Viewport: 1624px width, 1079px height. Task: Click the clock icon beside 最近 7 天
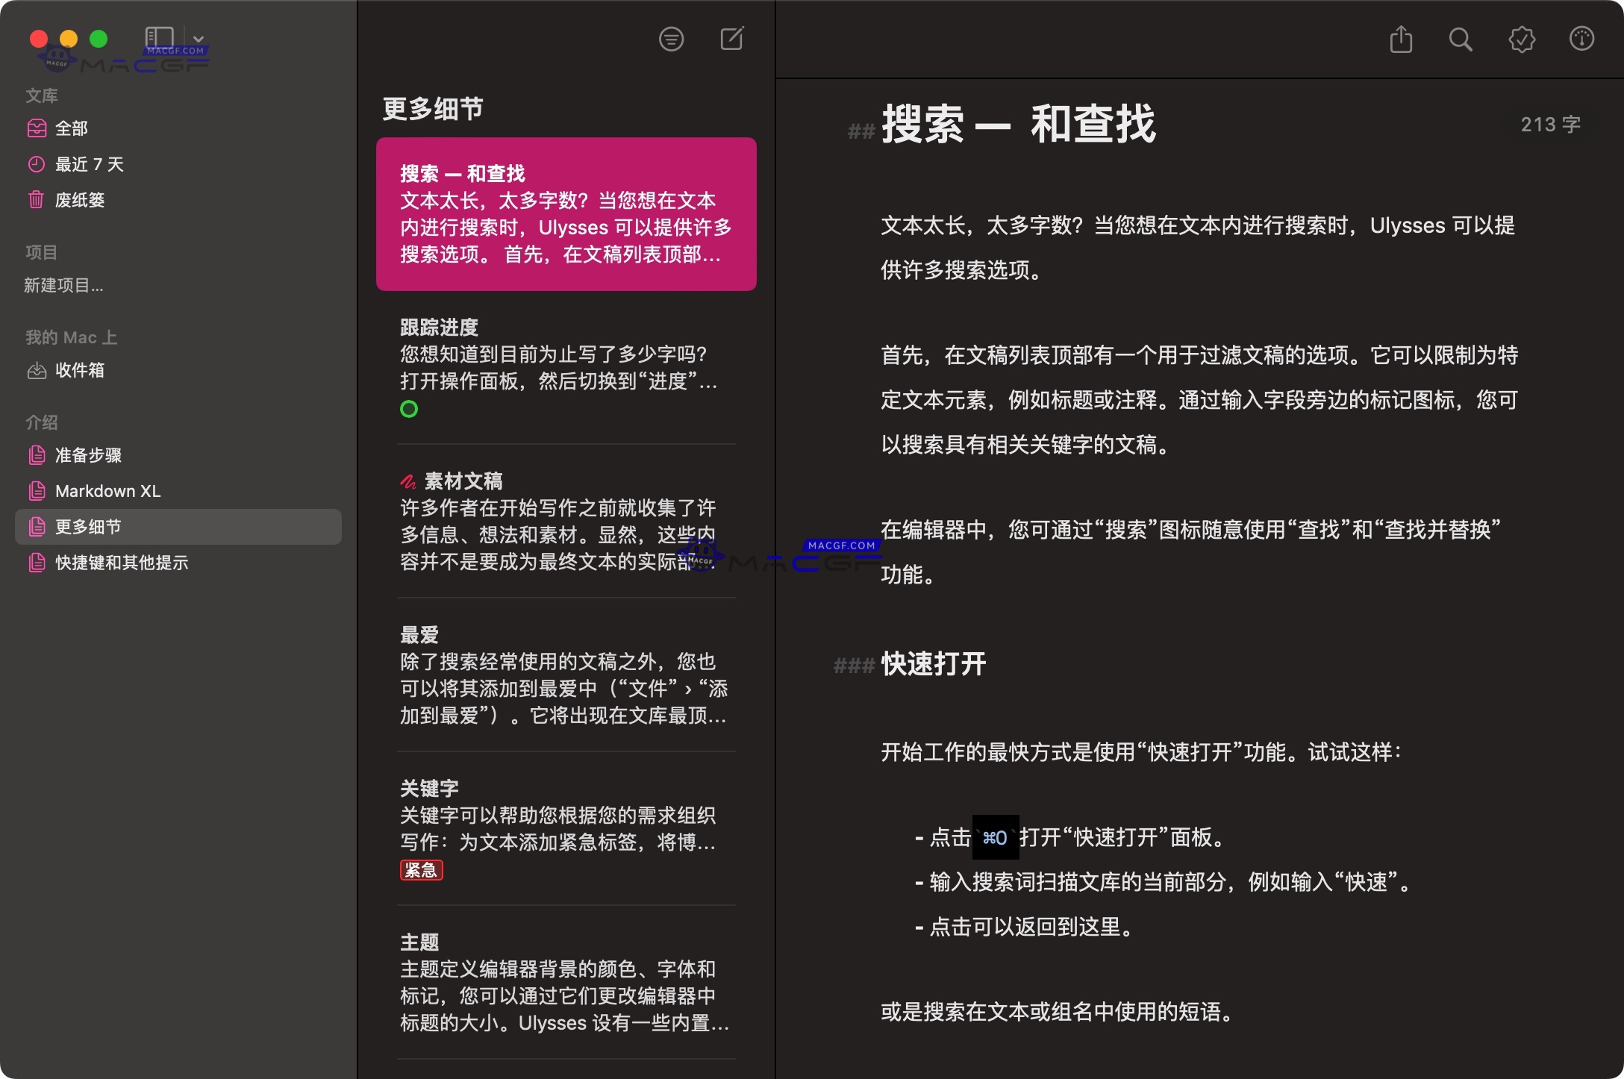(37, 164)
